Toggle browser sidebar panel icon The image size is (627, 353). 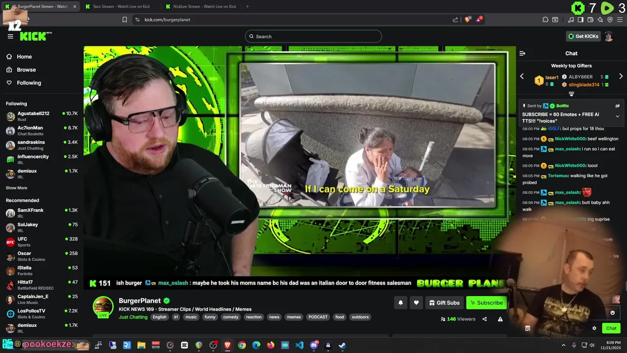pos(580,20)
